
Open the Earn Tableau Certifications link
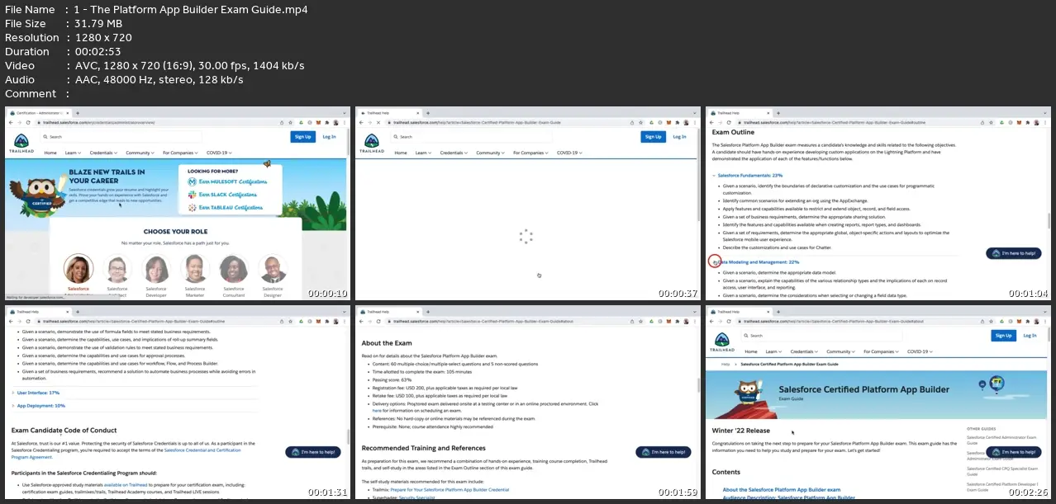pos(231,208)
